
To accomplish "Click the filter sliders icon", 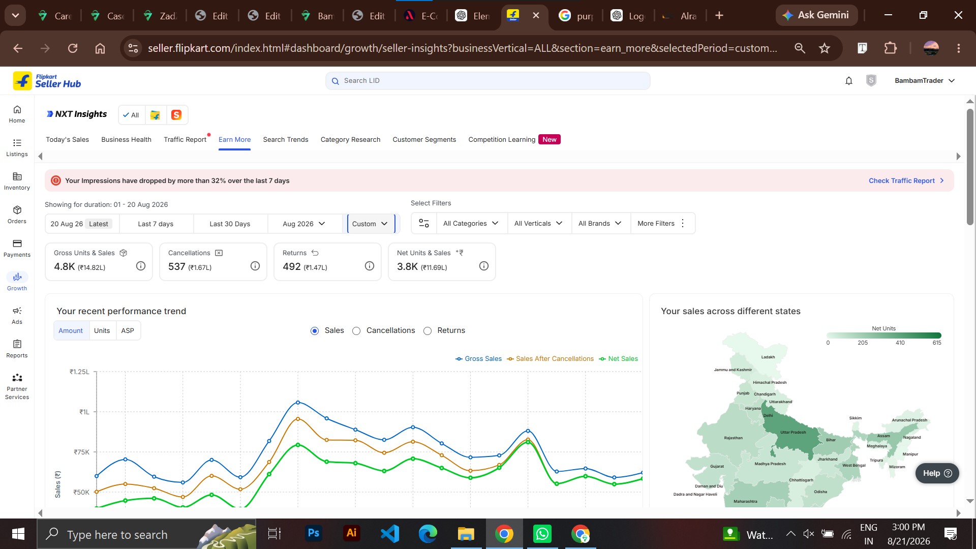I will pyautogui.click(x=424, y=223).
